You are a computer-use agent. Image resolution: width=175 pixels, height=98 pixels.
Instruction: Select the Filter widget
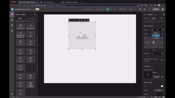pos(31,35)
